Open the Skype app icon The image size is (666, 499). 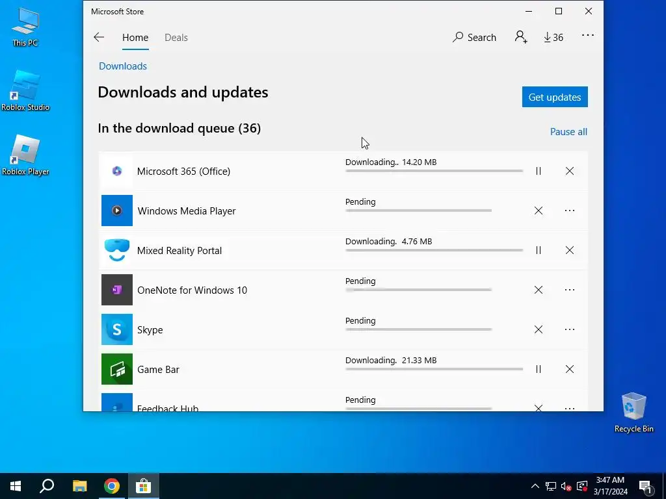click(x=117, y=329)
